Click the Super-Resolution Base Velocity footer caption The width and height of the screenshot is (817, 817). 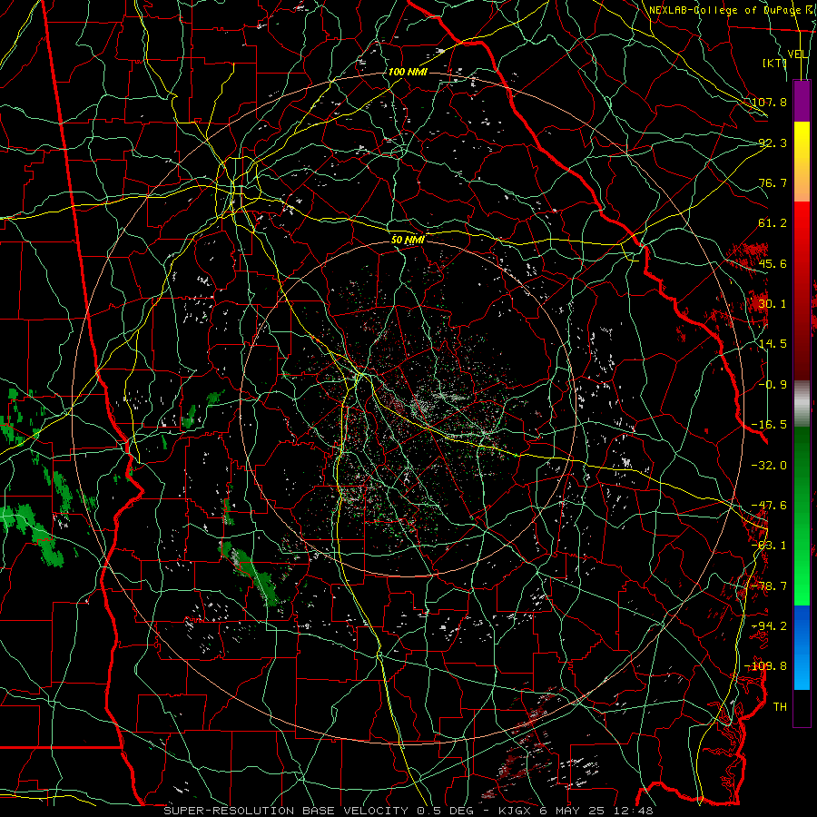point(408,811)
